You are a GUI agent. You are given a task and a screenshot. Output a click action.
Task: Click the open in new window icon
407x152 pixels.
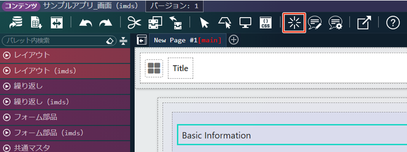point(364,23)
